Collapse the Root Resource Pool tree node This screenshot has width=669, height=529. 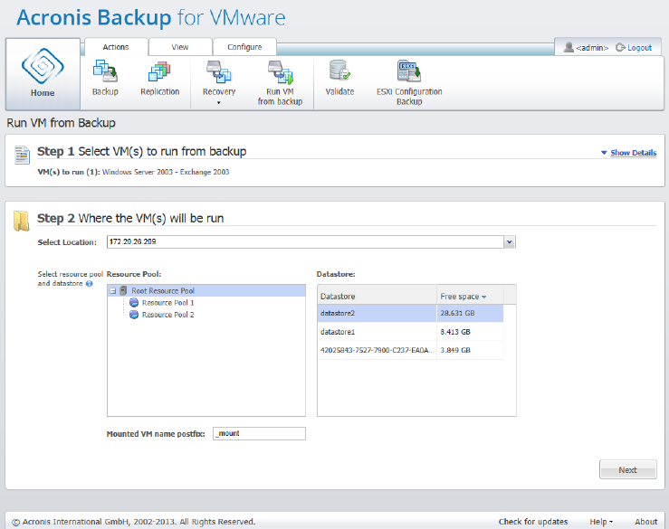(112, 290)
